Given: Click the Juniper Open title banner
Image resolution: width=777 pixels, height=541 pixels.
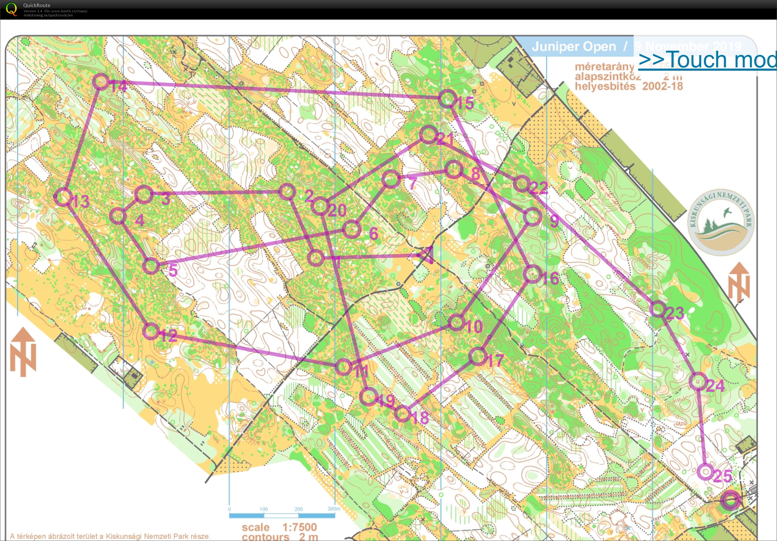Looking at the screenshot, I should [x=574, y=46].
